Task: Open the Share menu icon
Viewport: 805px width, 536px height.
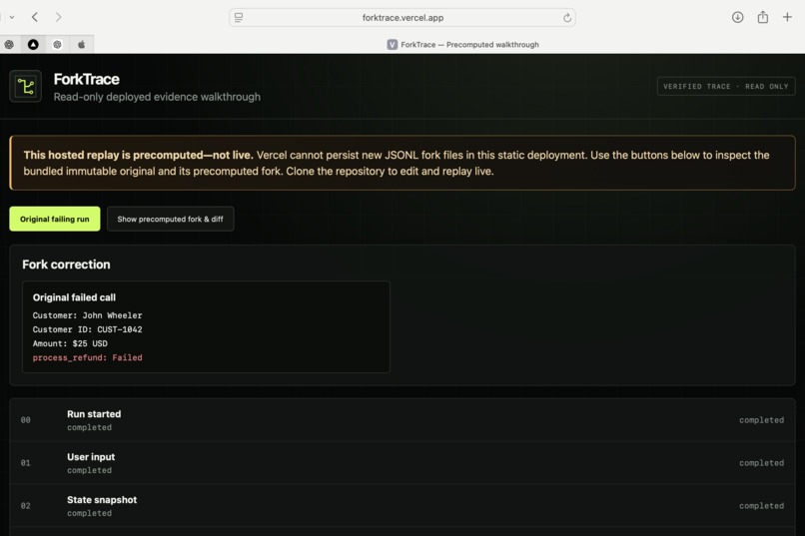Action: click(763, 17)
